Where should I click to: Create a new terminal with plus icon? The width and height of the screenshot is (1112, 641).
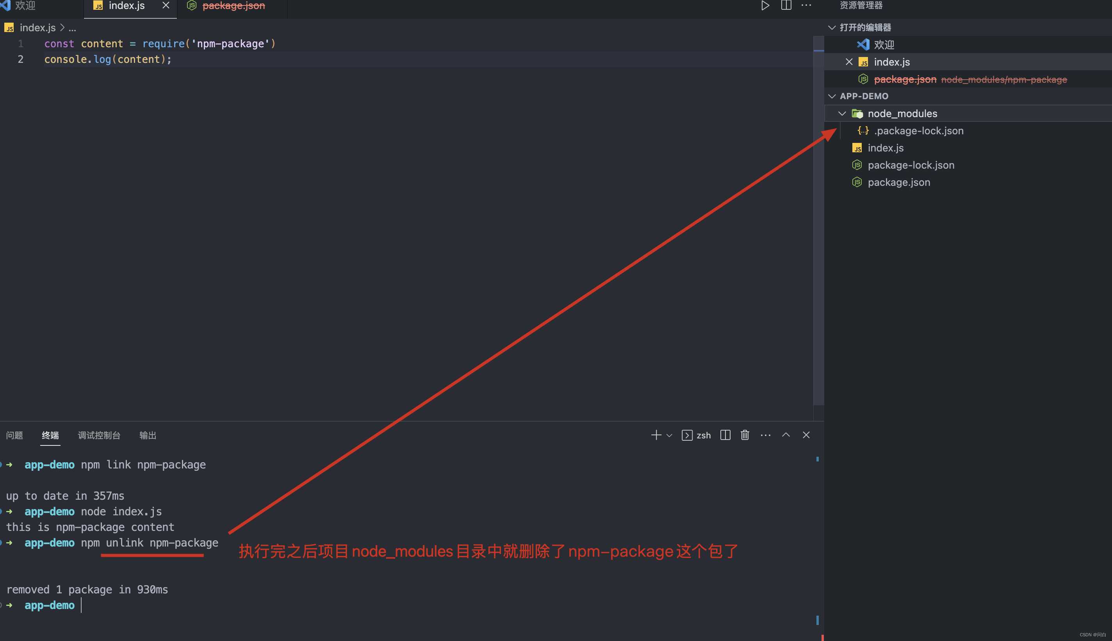[656, 435]
